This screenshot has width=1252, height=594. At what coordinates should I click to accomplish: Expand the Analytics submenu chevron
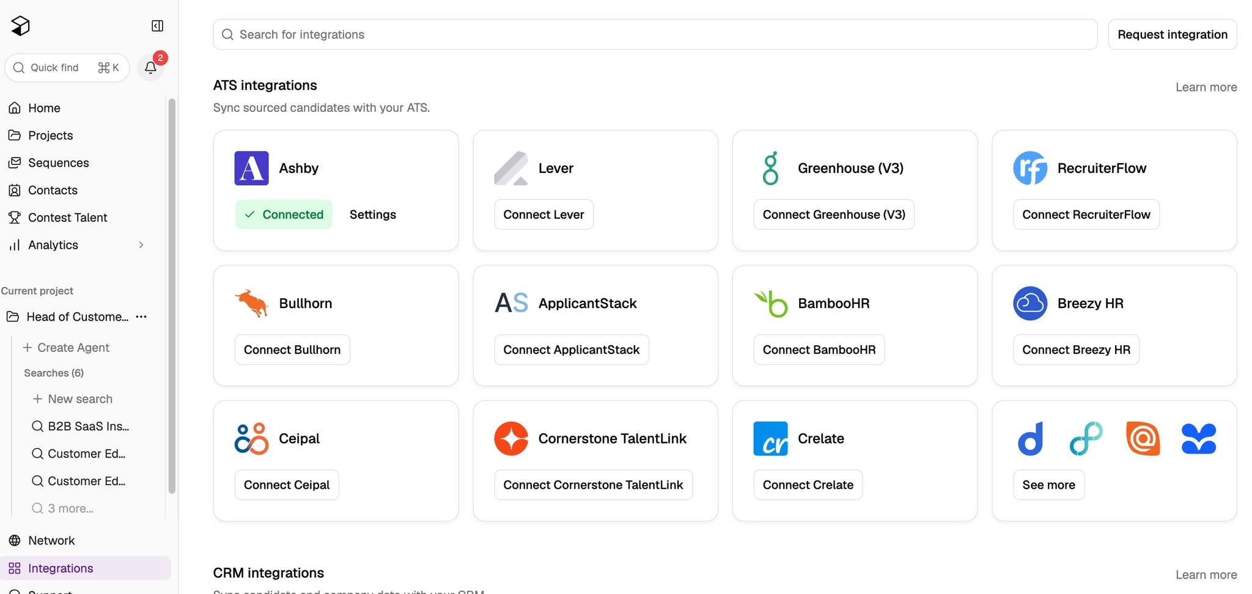(x=141, y=244)
